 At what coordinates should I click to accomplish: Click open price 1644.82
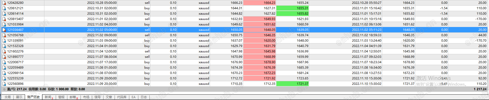click(236, 14)
